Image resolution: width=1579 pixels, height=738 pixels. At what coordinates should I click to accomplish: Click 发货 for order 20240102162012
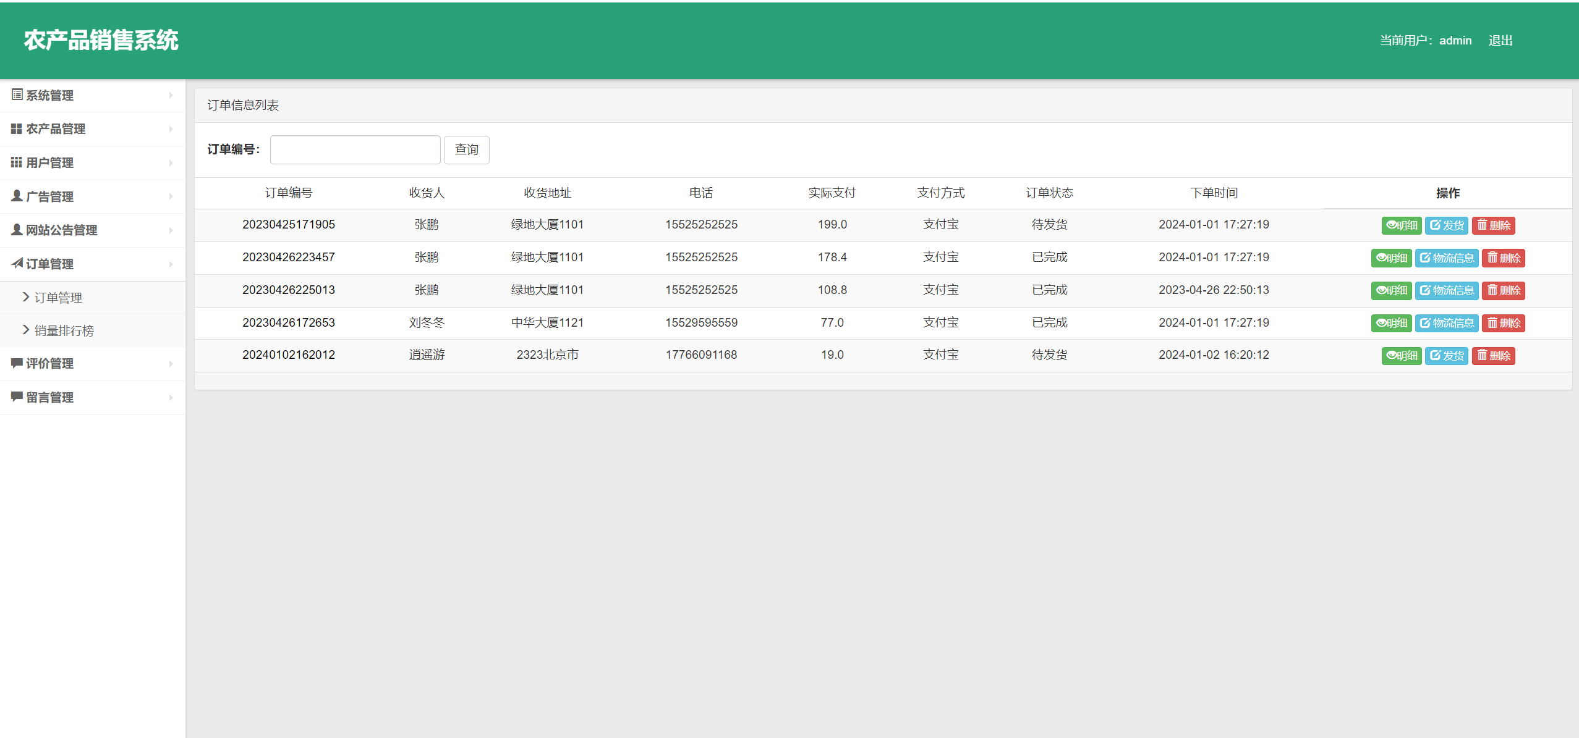click(1446, 356)
